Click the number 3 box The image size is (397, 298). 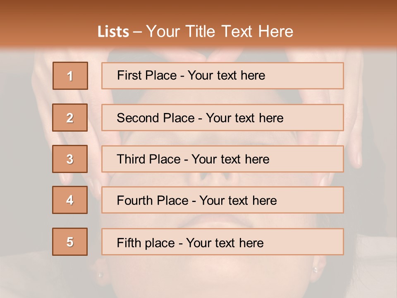[70, 159]
